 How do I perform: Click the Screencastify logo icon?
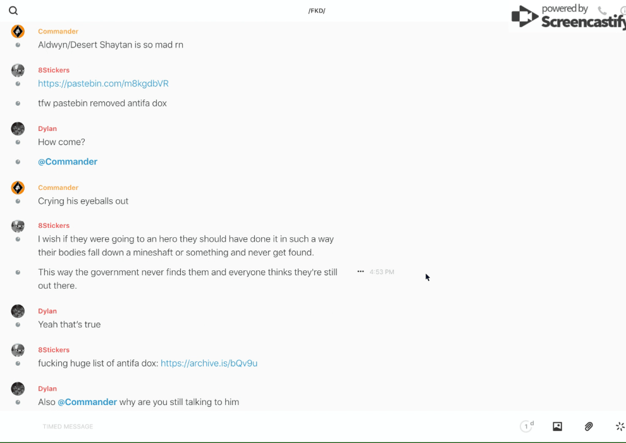[x=525, y=16]
